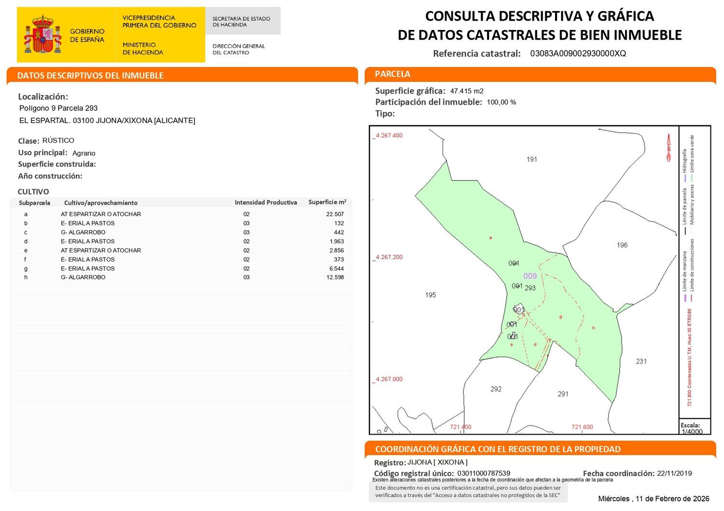Select the registry code 03011000787539
This screenshot has height=511, width=724.
484,473
